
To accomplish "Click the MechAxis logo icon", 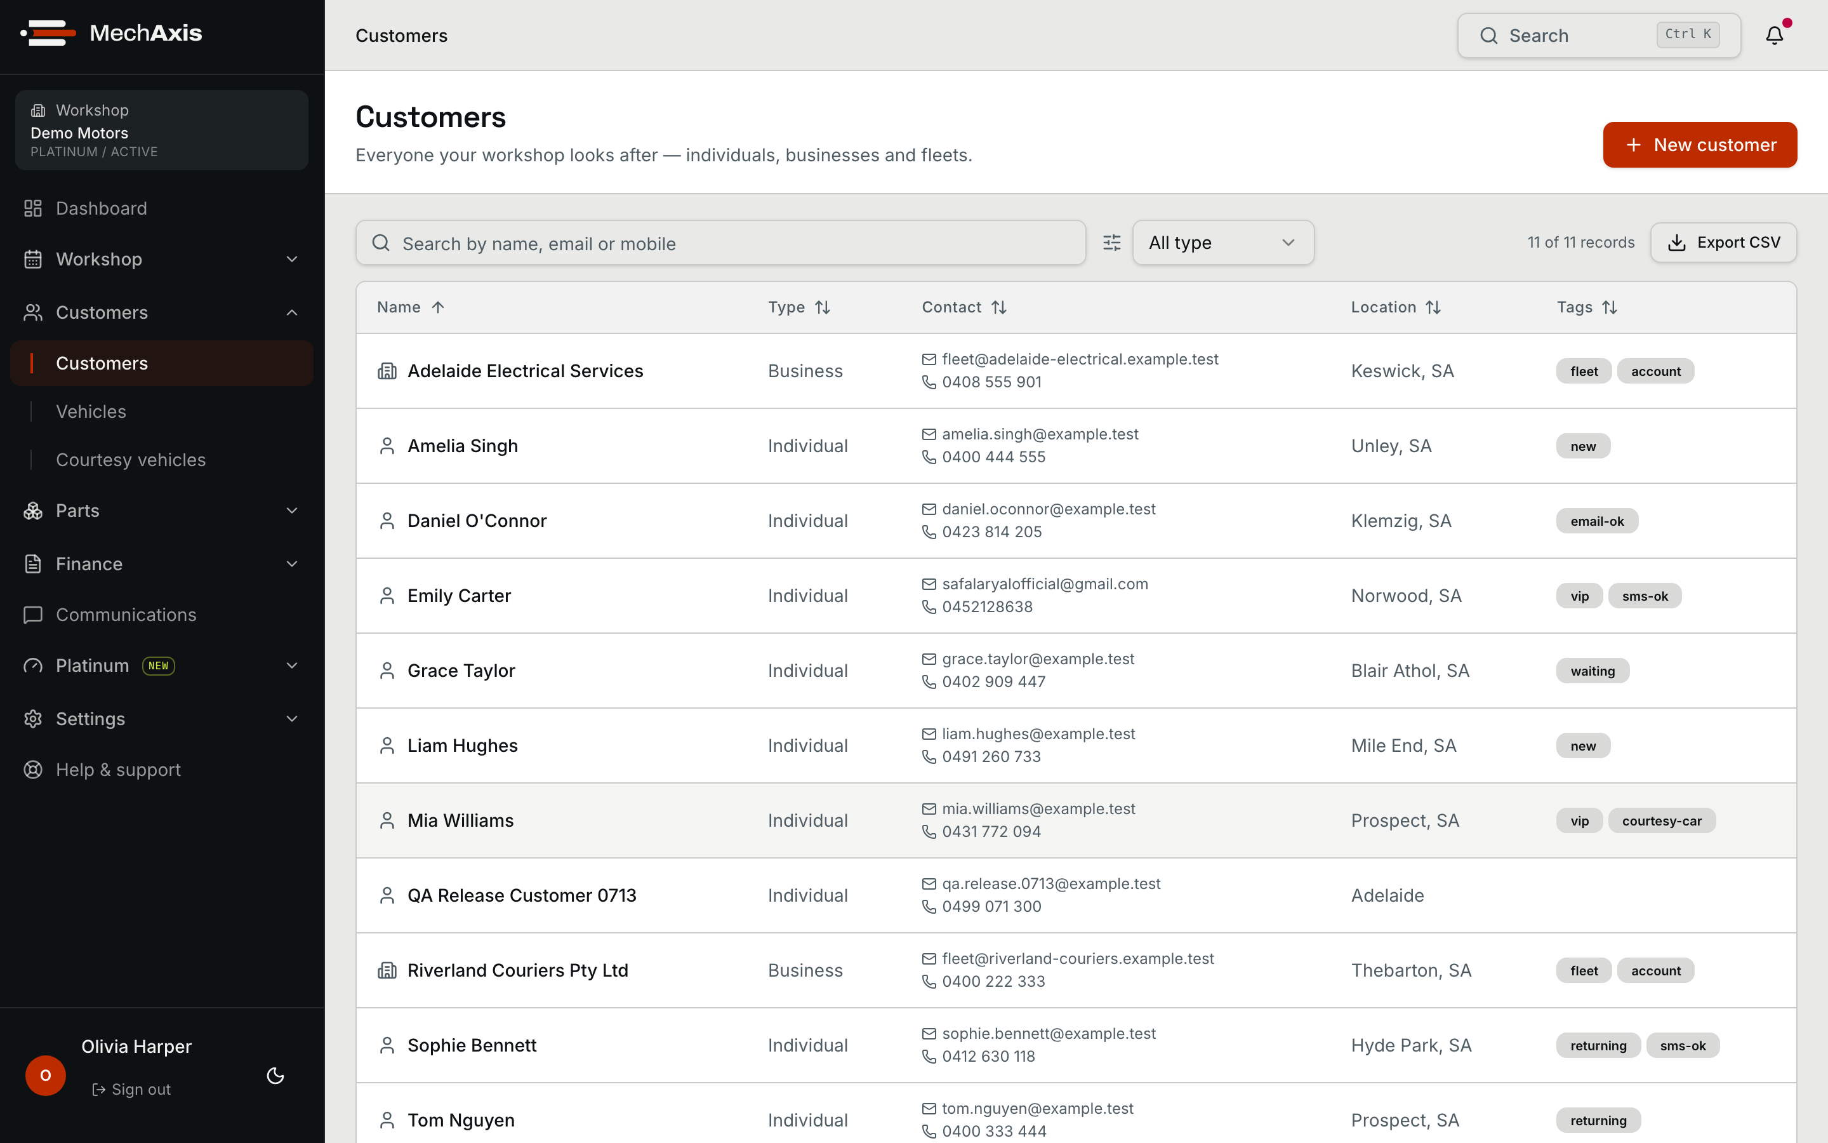I will (48, 33).
